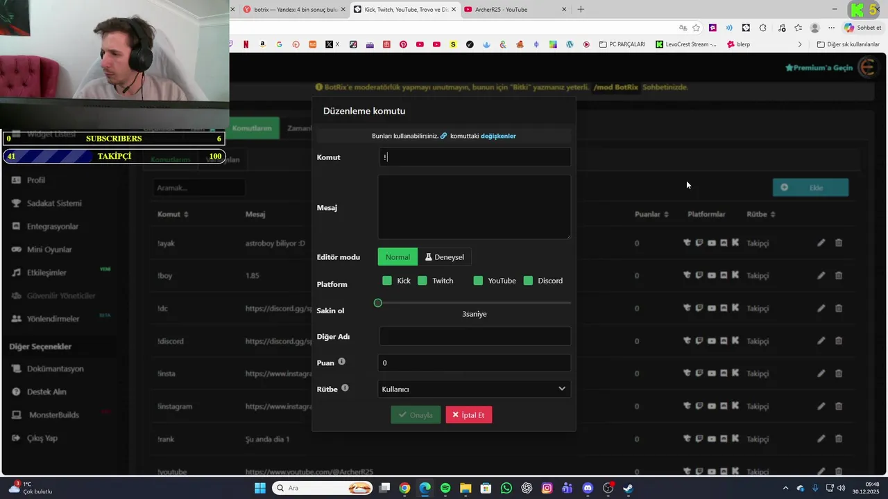Viewport: 888px width, 499px height.
Task: Open the değişkenler link
Action: 498,136
